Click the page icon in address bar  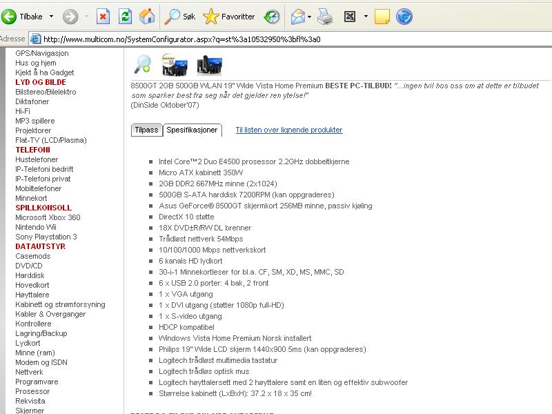[35, 39]
